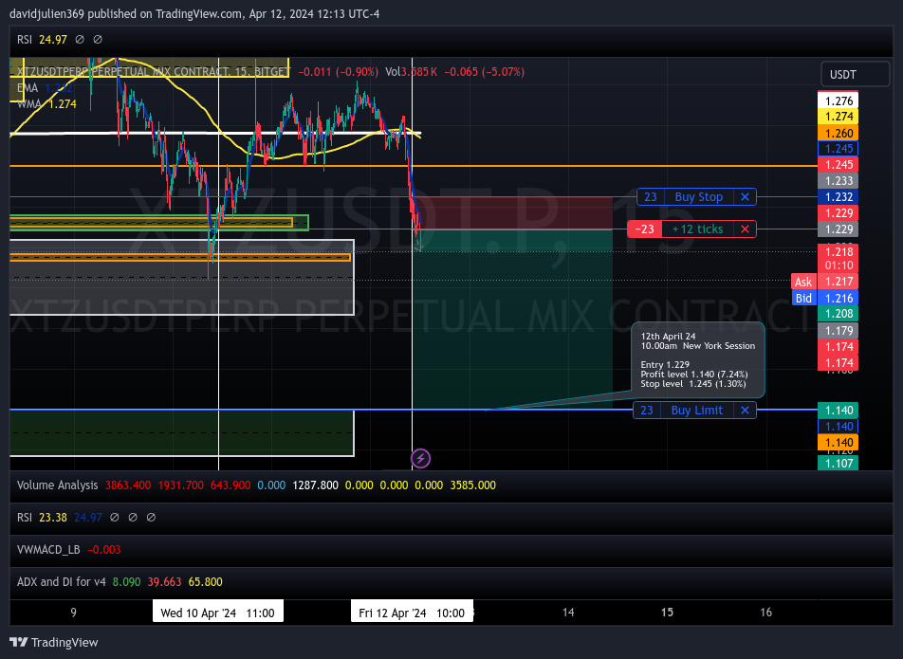Click quantity 23 on the Buy Stop order
The height and width of the screenshot is (659, 903).
coord(651,197)
